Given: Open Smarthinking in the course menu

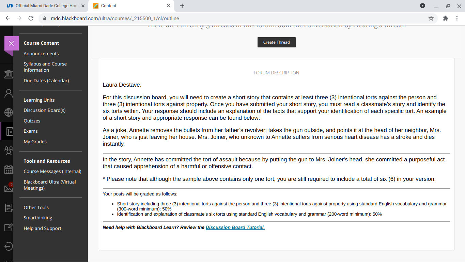Looking at the screenshot, I should [x=38, y=218].
